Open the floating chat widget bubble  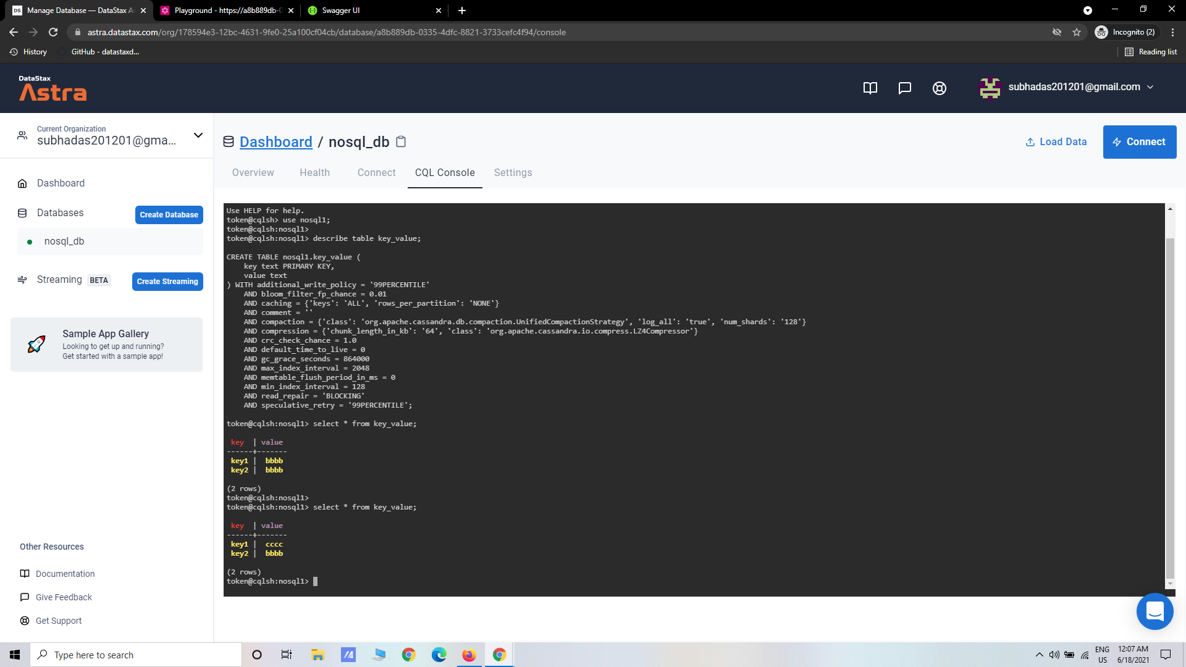(1154, 611)
